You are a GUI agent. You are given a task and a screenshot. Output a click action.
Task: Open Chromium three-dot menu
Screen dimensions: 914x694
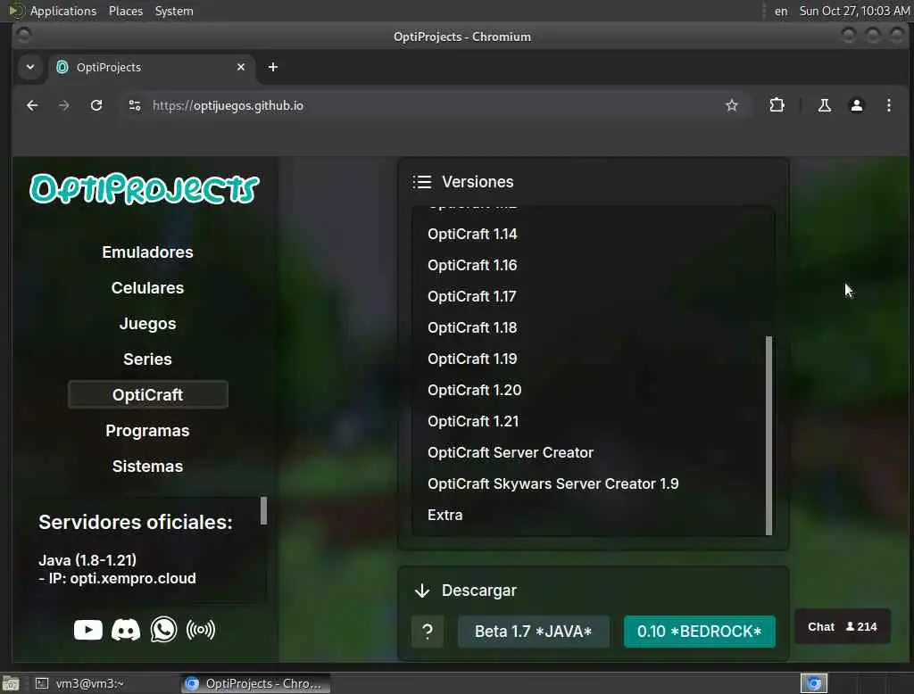888,105
